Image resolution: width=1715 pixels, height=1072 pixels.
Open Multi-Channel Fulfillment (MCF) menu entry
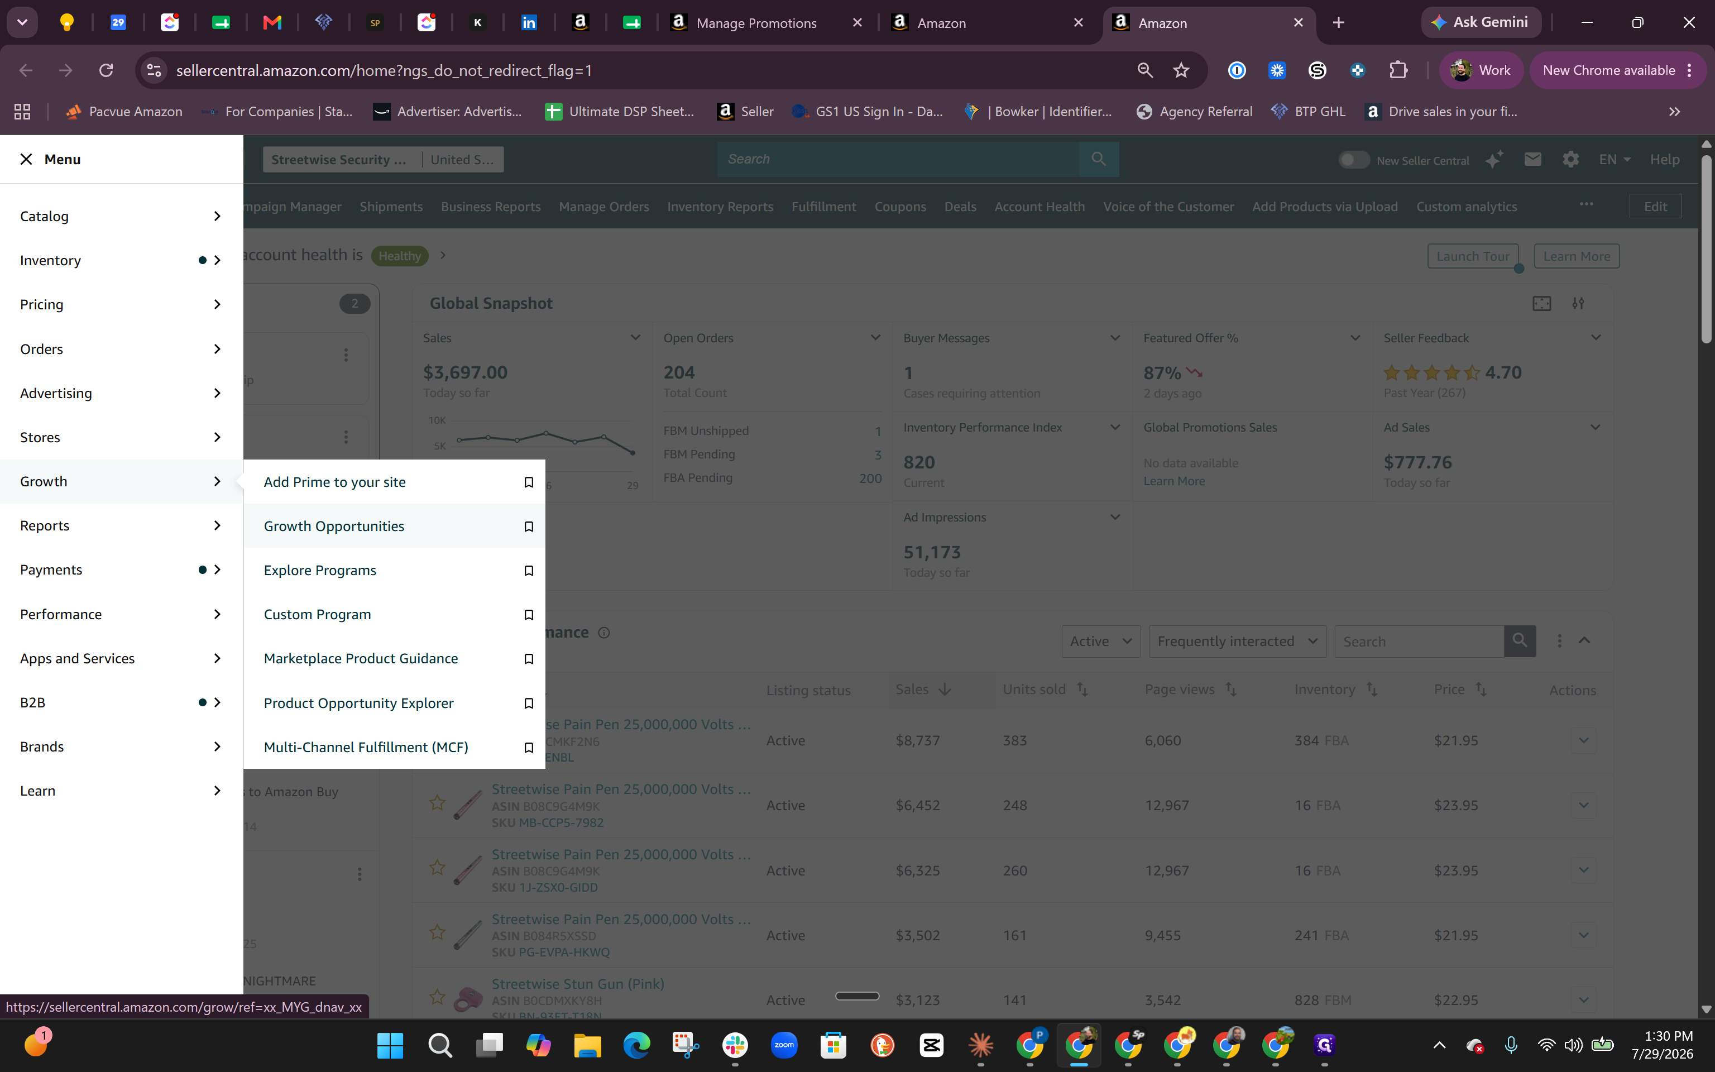coord(366,747)
